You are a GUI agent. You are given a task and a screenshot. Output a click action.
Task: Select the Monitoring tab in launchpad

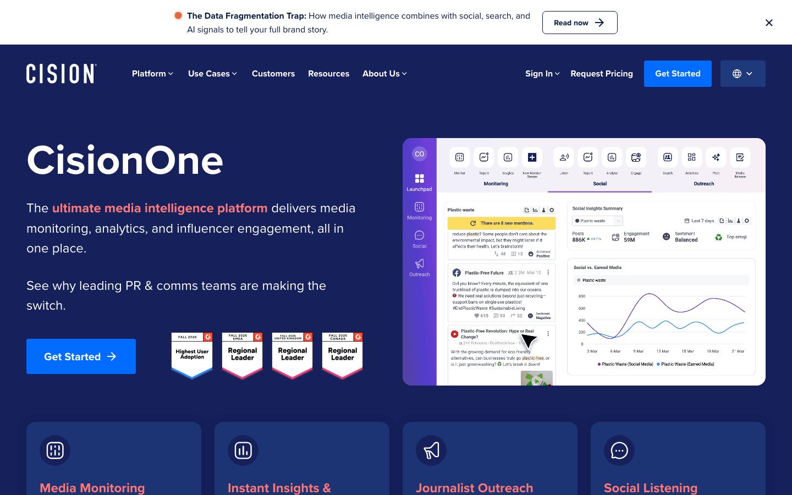pos(496,184)
